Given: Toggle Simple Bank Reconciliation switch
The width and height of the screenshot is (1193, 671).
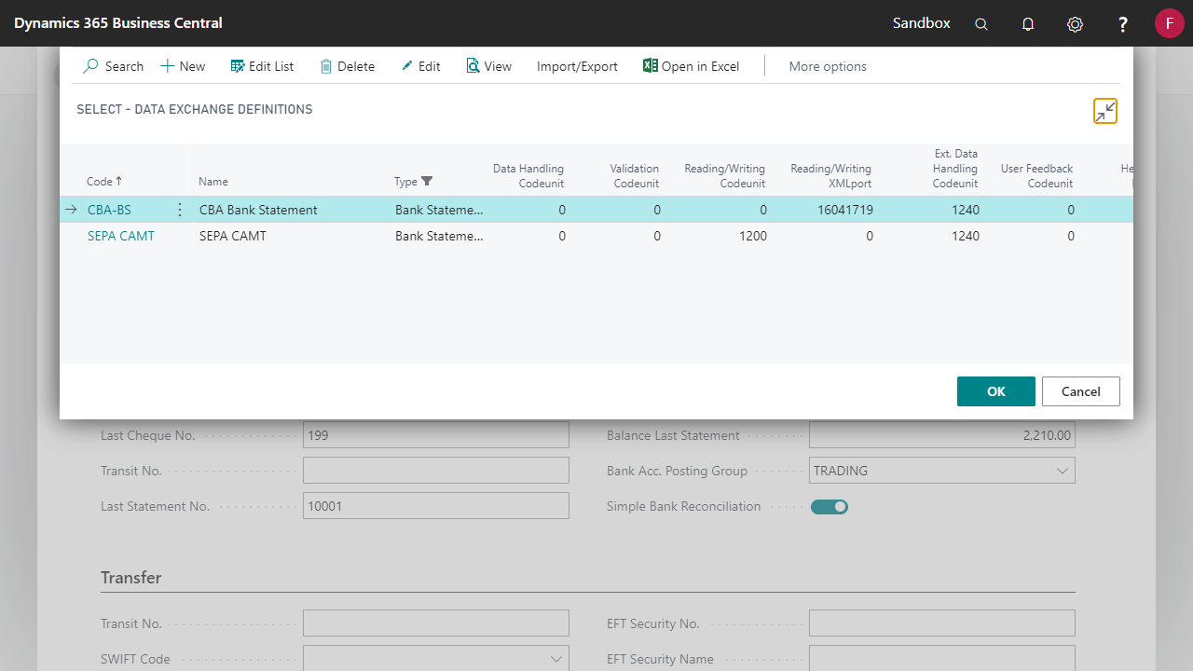Looking at the screenshot, I should (x=830, y=507).
